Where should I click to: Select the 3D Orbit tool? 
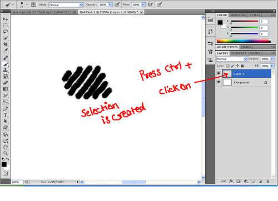pos(6,141)
